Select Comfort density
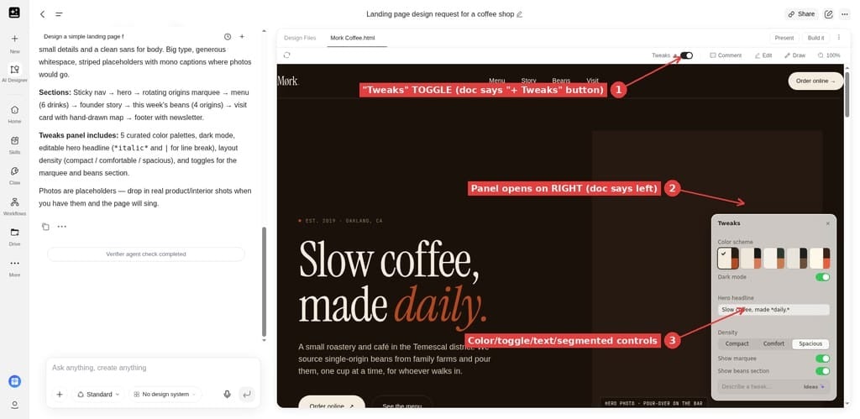Image resolution: width=860 pixels, height=419 pixels. coord(773,344)
